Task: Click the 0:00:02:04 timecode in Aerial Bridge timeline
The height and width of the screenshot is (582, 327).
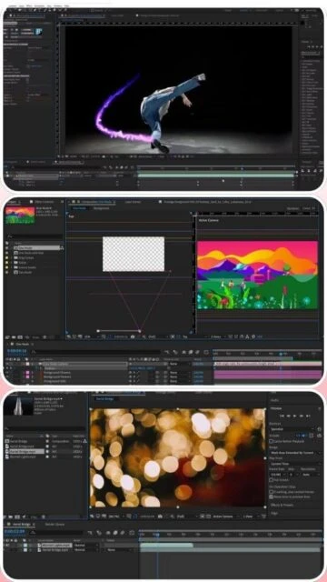Action: click(15, 531)
